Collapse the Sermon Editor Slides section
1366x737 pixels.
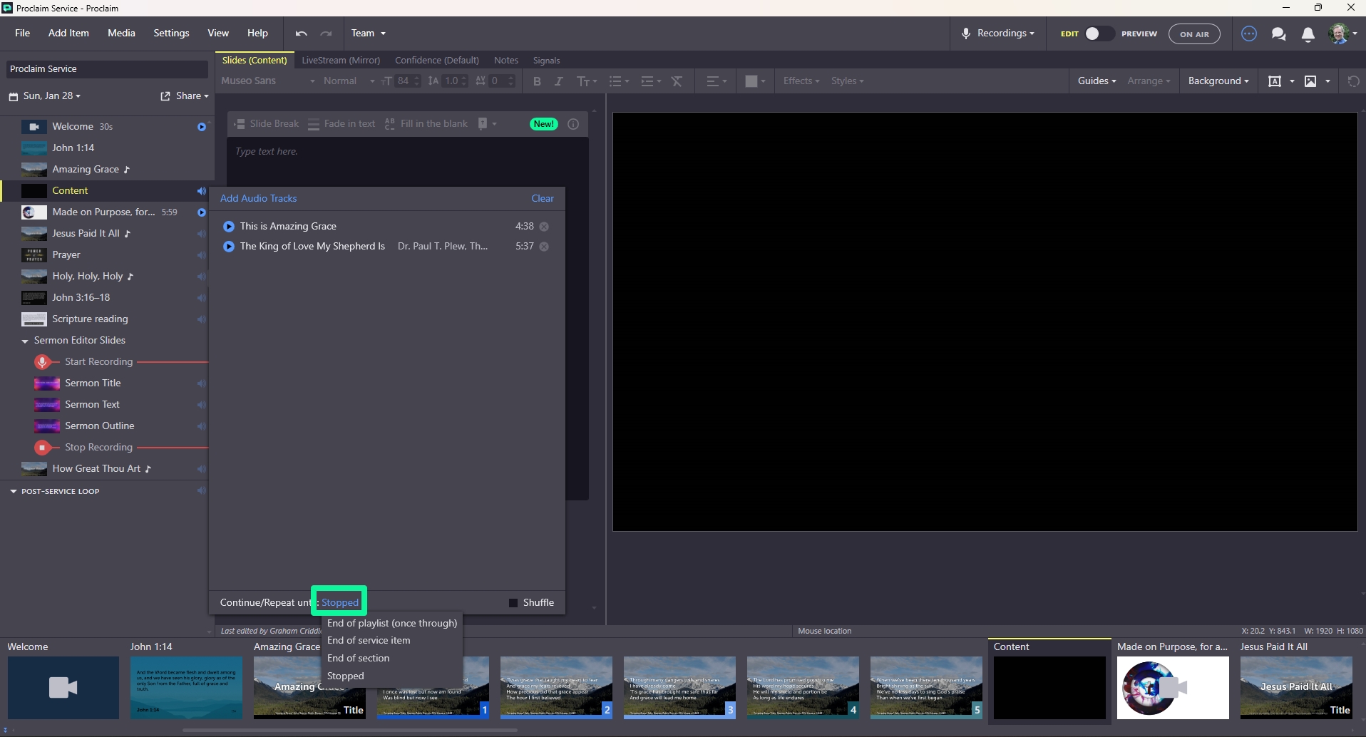coord(25,341)
